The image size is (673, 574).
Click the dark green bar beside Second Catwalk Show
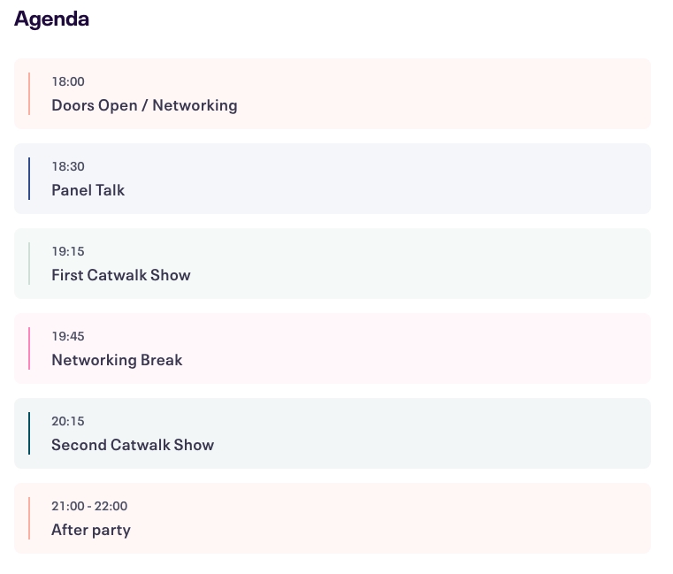click(x=29, y=433)
